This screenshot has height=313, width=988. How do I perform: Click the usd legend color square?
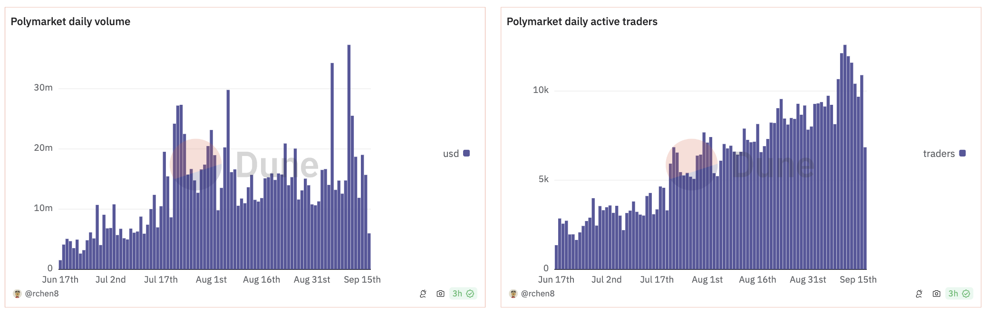[466, 153]
